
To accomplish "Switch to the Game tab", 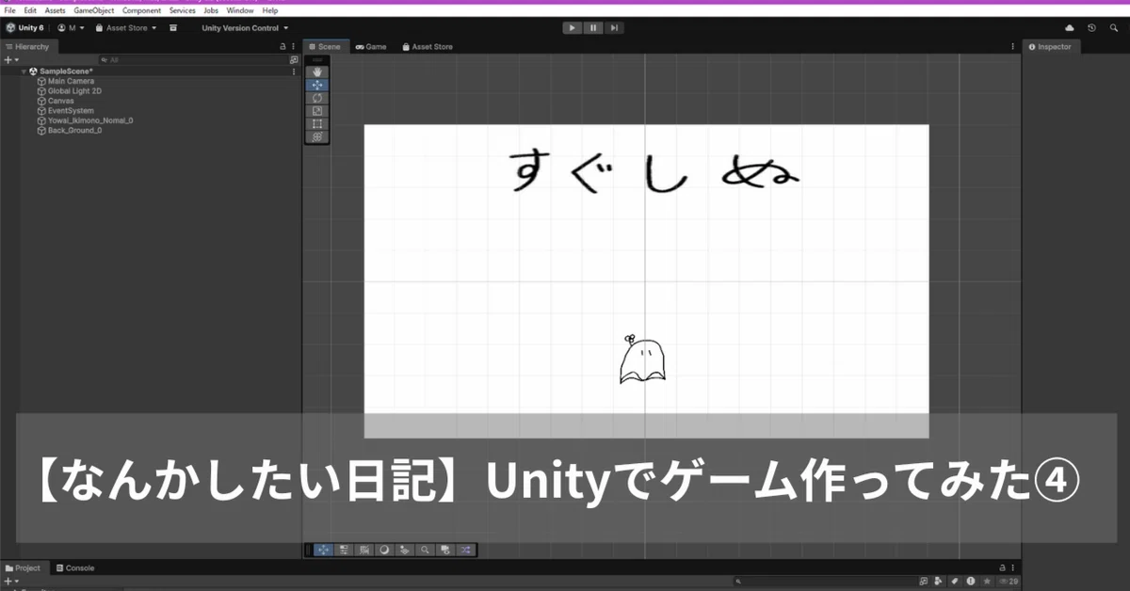I will 371,46.
